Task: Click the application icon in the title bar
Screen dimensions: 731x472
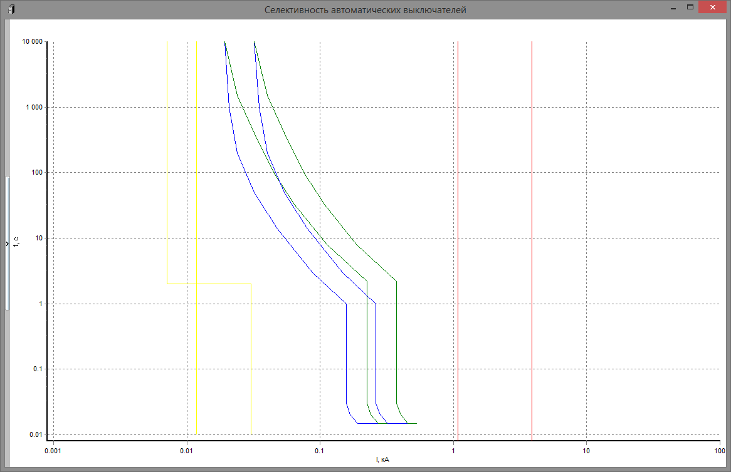Action: [11, 9]
